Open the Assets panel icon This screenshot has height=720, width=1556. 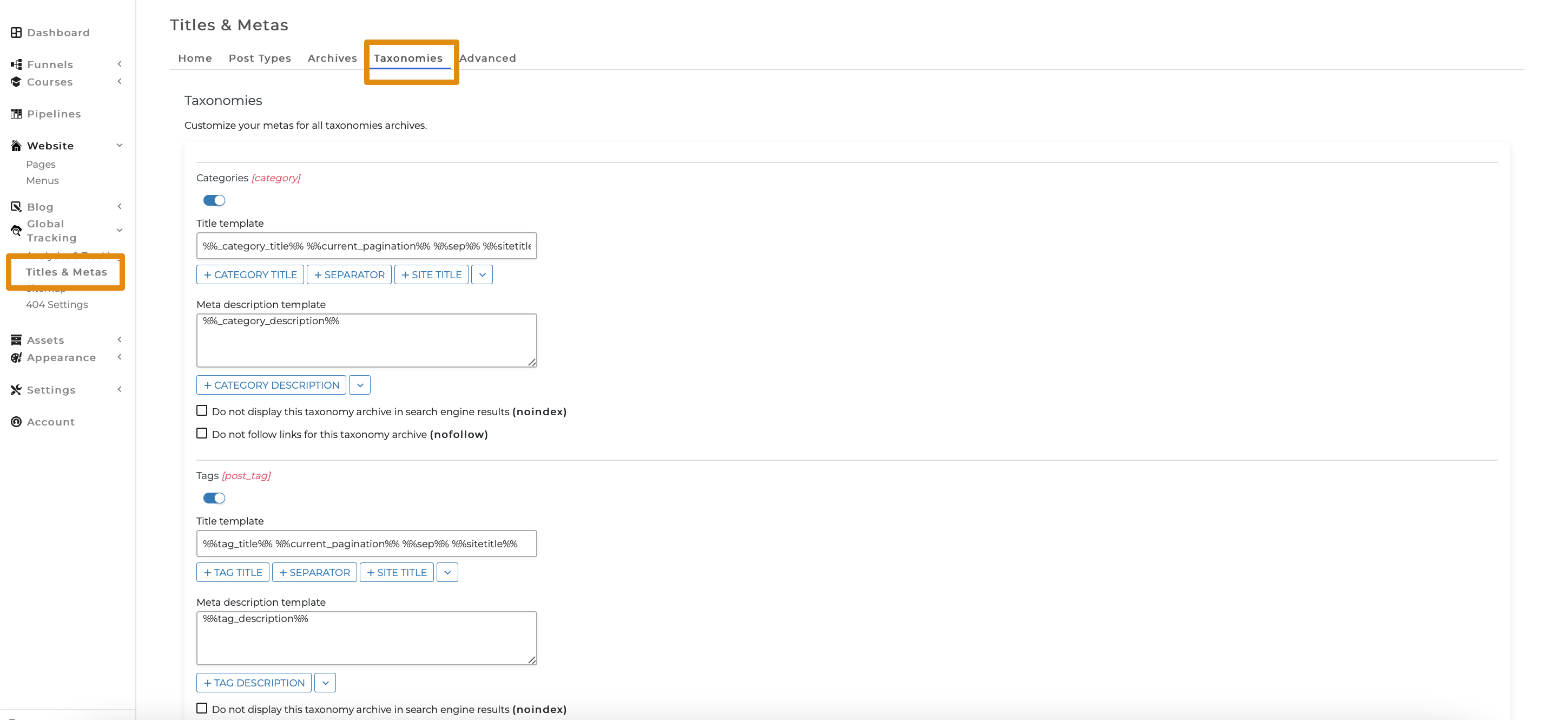coord(16,340)
